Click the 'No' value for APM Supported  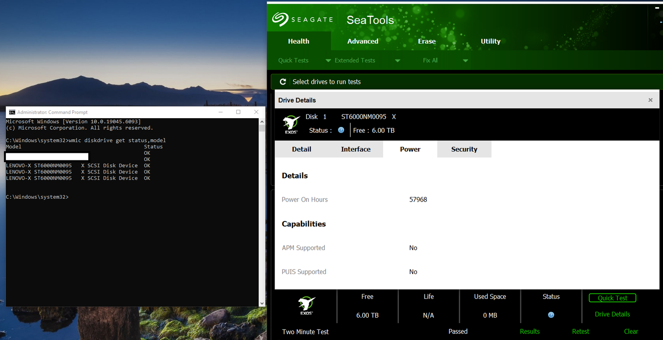(x=413, y=248)
